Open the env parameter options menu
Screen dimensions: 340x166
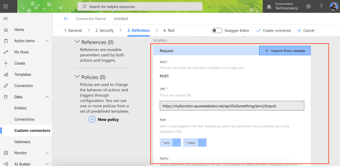[x=176, y=142]
